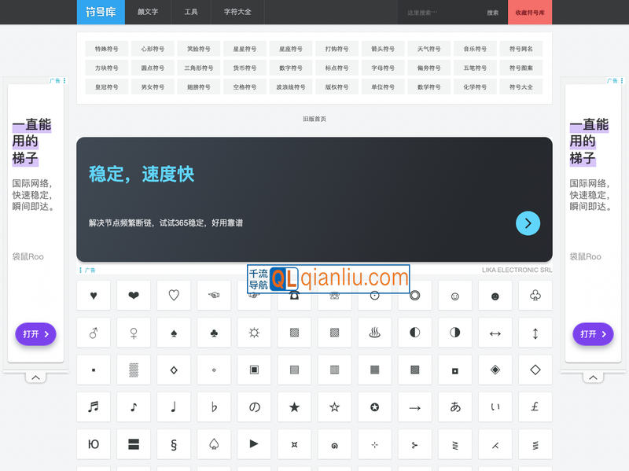This screenshot has height=471, width=629.
Task: Select the hollow white heart symbol
Action: tap(174, 296)
